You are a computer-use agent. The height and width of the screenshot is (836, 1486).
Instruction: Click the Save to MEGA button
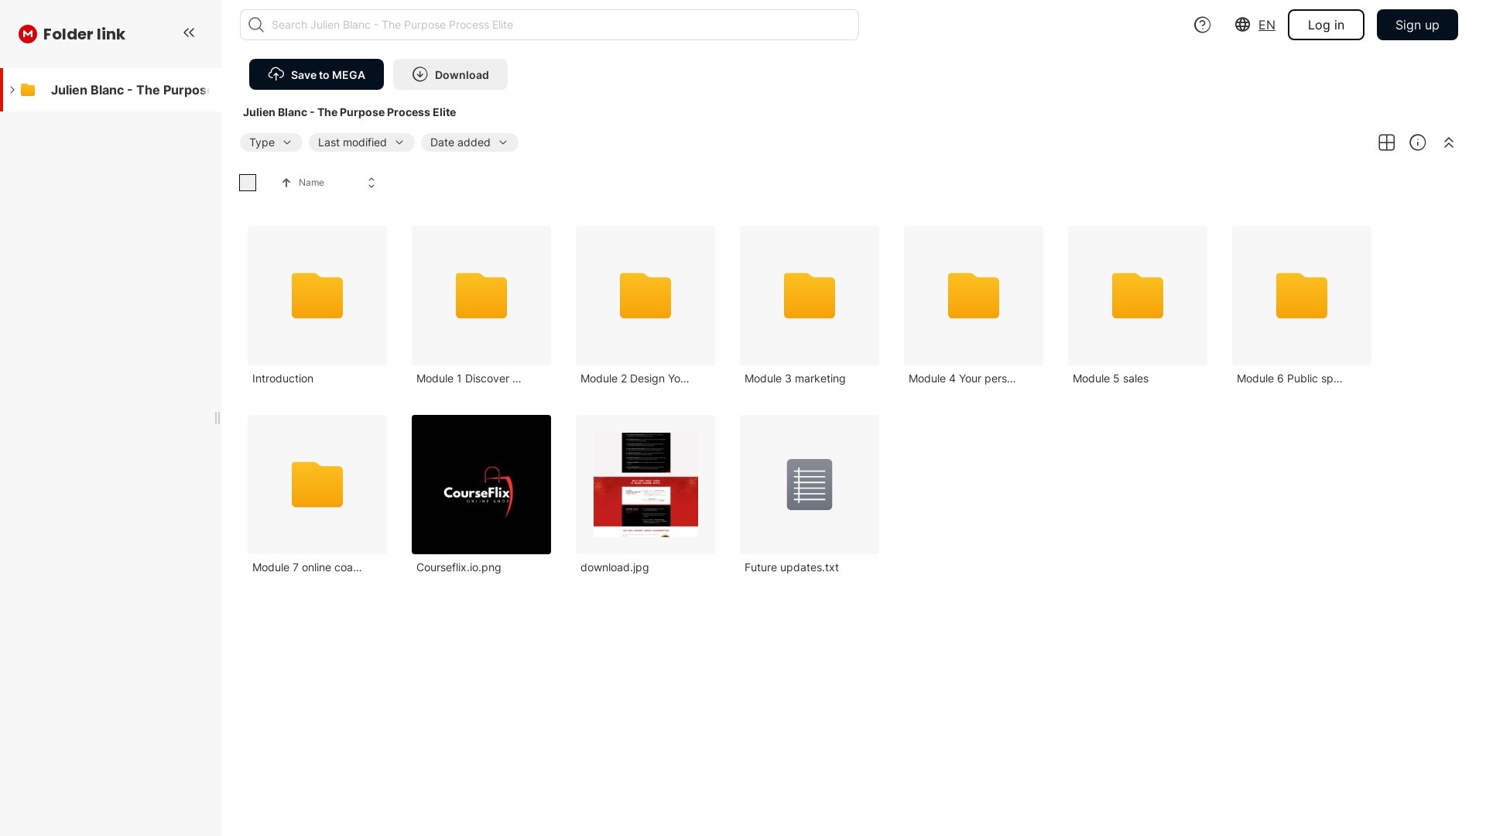(316, 74)
